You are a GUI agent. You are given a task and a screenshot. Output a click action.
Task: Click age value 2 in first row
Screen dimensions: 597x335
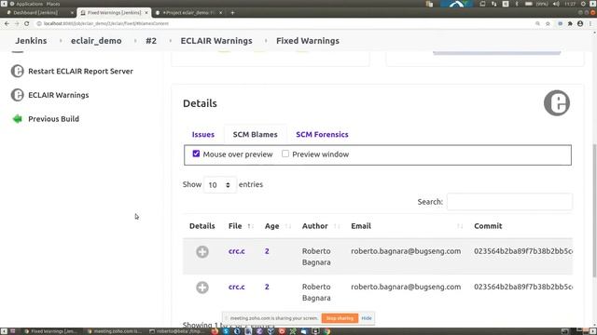[267, 251]
